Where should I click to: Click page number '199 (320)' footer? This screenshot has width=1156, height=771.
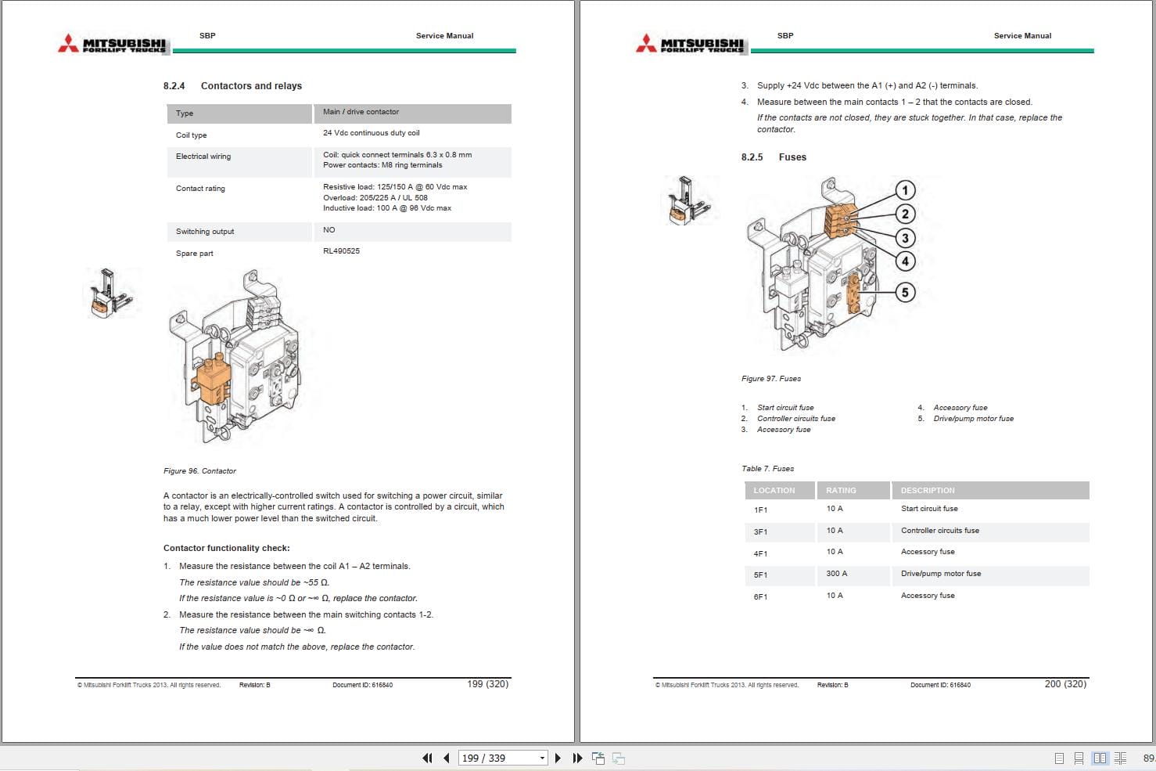(488, 684)
